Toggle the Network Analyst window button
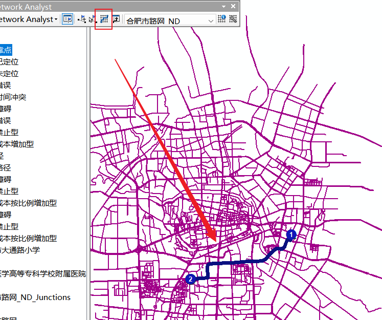This screenshot has height=320, width=382. pyautogui.click(x=68, y=19)
